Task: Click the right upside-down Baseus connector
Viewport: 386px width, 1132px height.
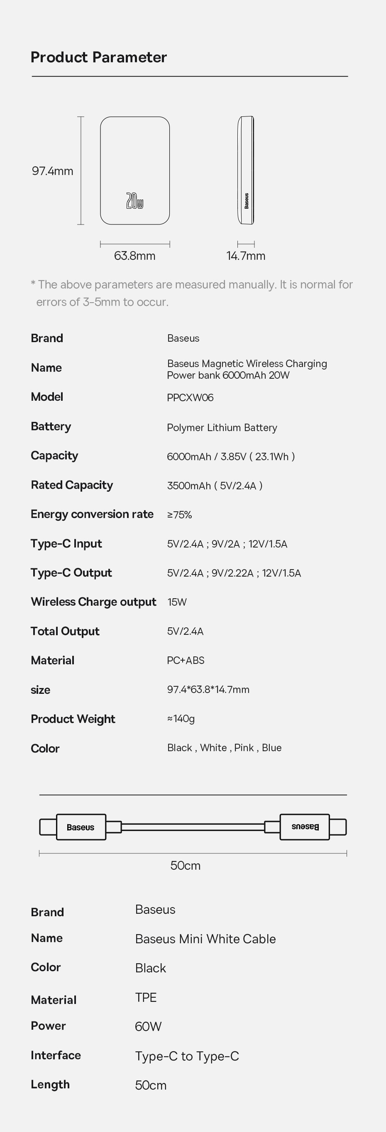Action: click(x=305, y=826)
